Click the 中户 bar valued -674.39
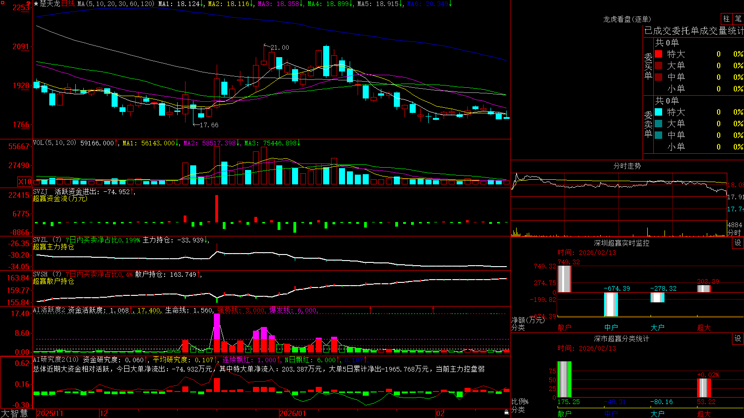This screenshot has width=744, height=418. click(611, 304)
